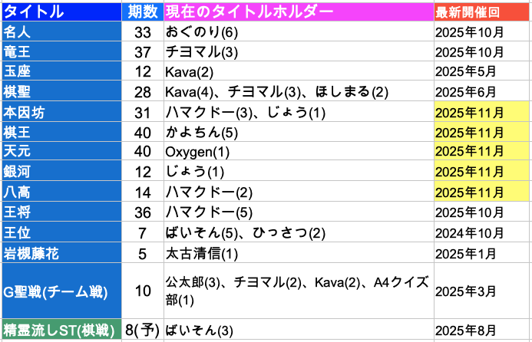This screenshot has height=342, width=532.
Task: Select the 2025年8月 date cell
Action: tap(482, 330)
